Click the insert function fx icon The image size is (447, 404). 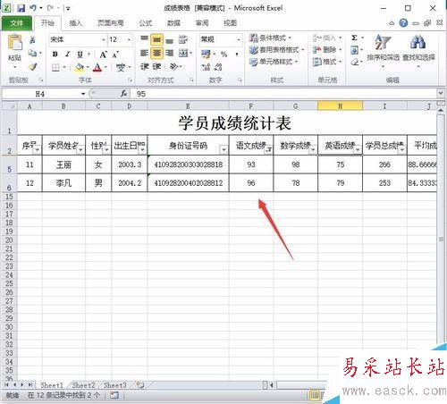tap(123, 94)
